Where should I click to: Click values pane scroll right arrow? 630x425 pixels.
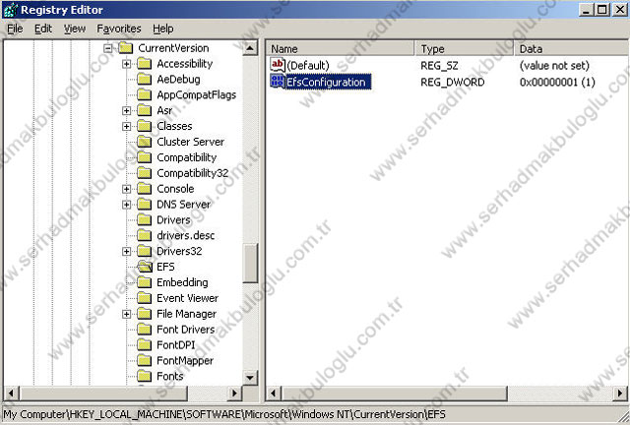[621, 394]
